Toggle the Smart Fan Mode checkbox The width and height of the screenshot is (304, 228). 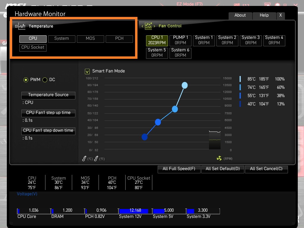[87, 72]
